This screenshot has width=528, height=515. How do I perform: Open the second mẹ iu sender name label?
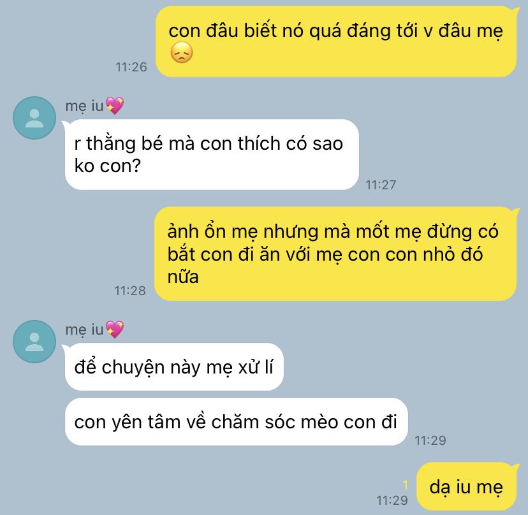point(84,330)
